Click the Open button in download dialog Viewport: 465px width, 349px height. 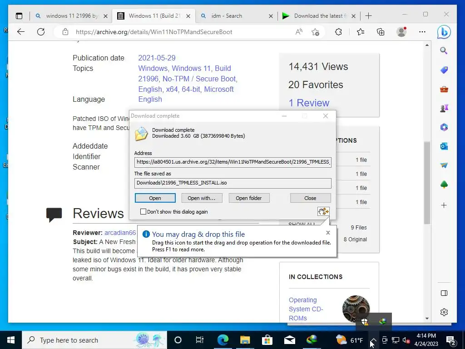[x=155, y=198]
